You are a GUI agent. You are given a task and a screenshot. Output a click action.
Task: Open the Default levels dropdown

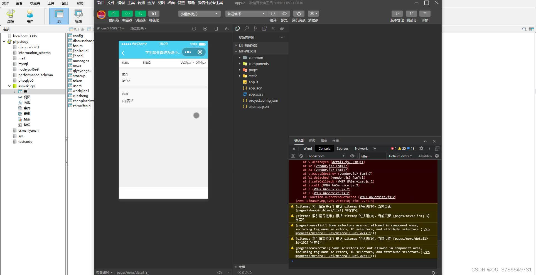400,156
